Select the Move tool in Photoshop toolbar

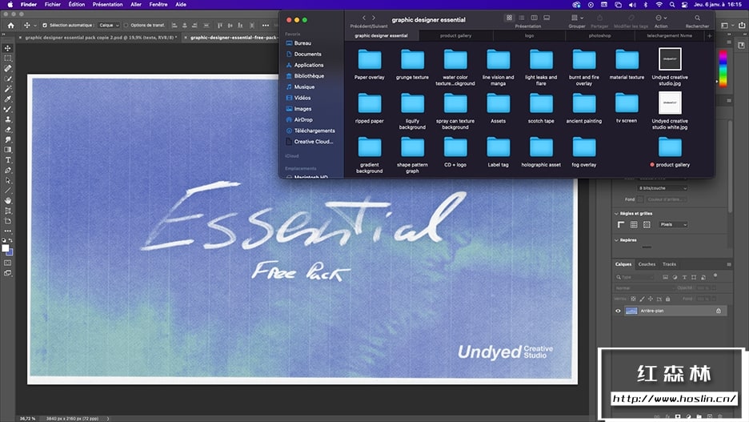click(8, 48)
